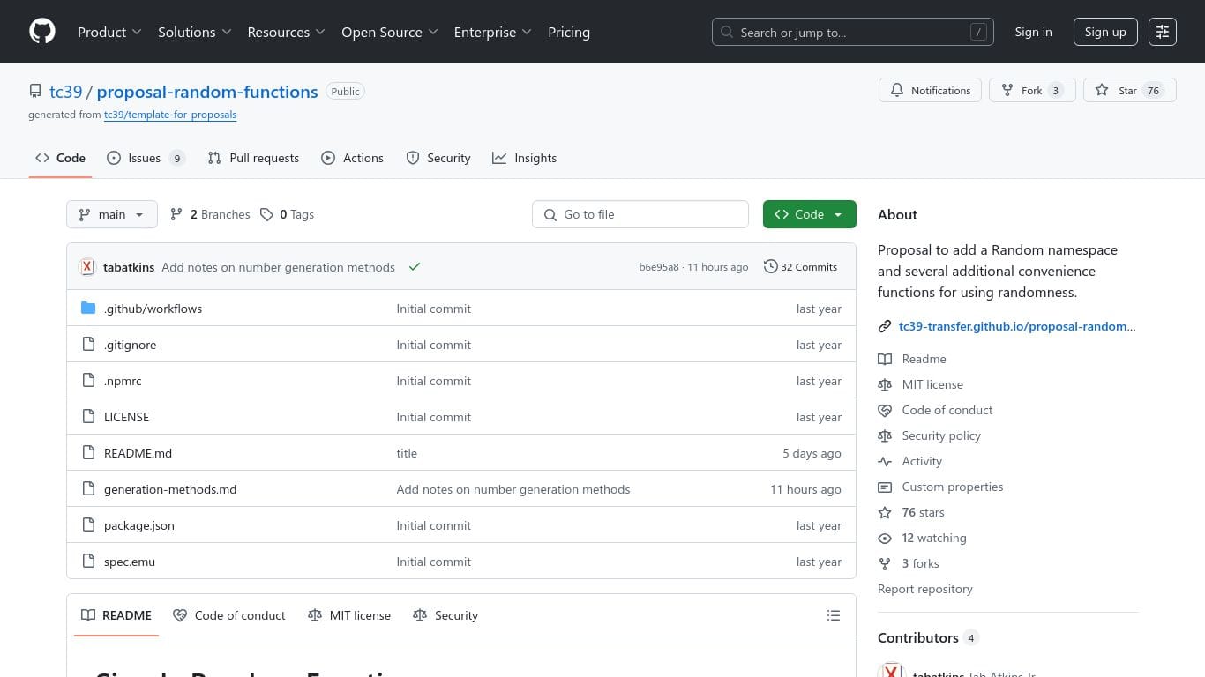Click the GitHub logo icon
The image size is (1205, 677).
tap(42, 32)
